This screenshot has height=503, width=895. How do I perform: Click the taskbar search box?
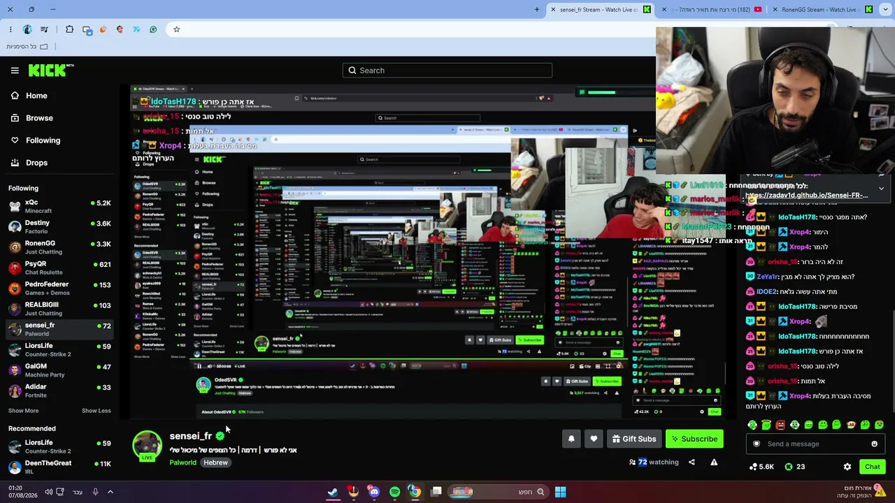coord(499,492)
